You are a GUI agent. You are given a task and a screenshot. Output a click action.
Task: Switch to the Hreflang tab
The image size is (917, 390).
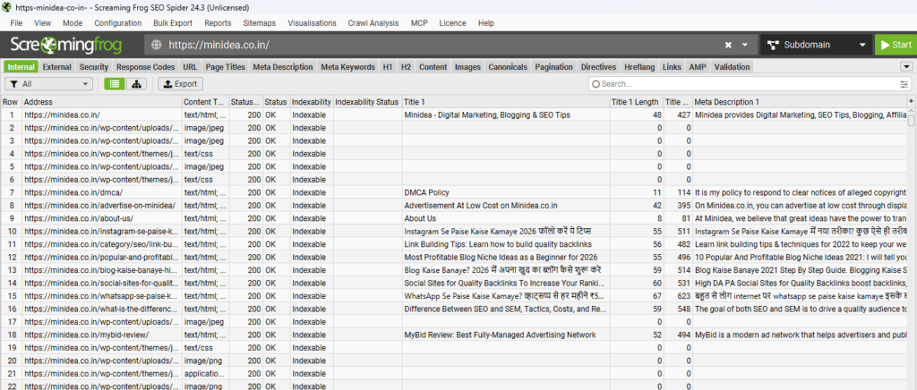click(639, 66)
